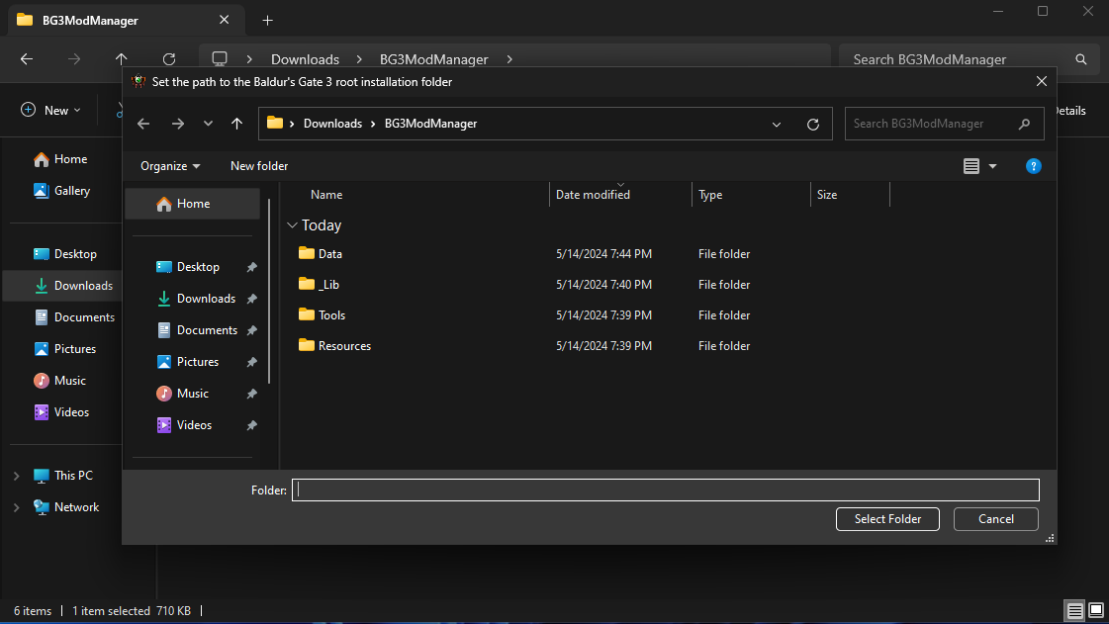Click Downloads in the dialog's address bar
The width and height of the screenshot is (1109, 624).
pyautogui.click(x=332, y=124)
